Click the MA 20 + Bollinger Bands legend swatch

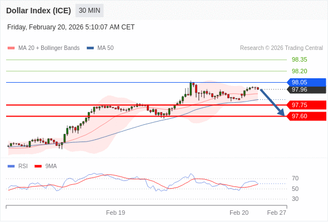pyautogui.click(x=11, y=48)
